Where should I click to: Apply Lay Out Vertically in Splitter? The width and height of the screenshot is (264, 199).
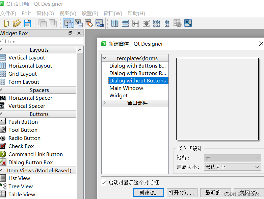pyautogui.click(x=146, y=23)
